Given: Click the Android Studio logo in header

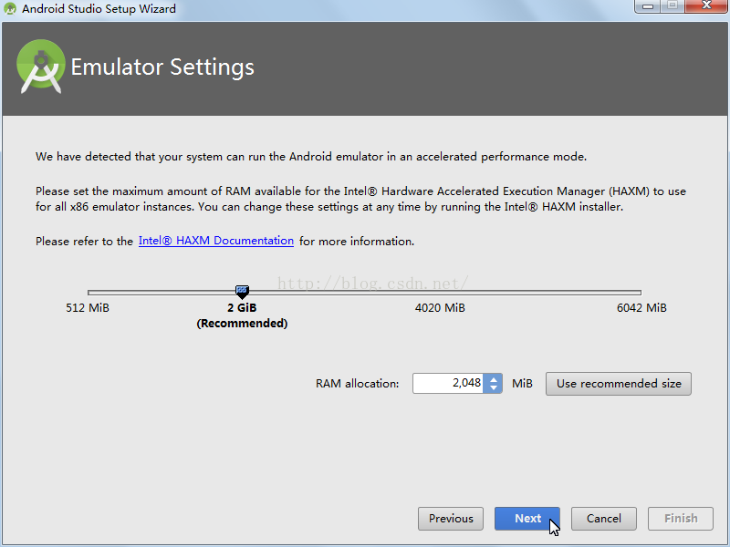Looking at the screenshot, I should [x=41, y=67].
